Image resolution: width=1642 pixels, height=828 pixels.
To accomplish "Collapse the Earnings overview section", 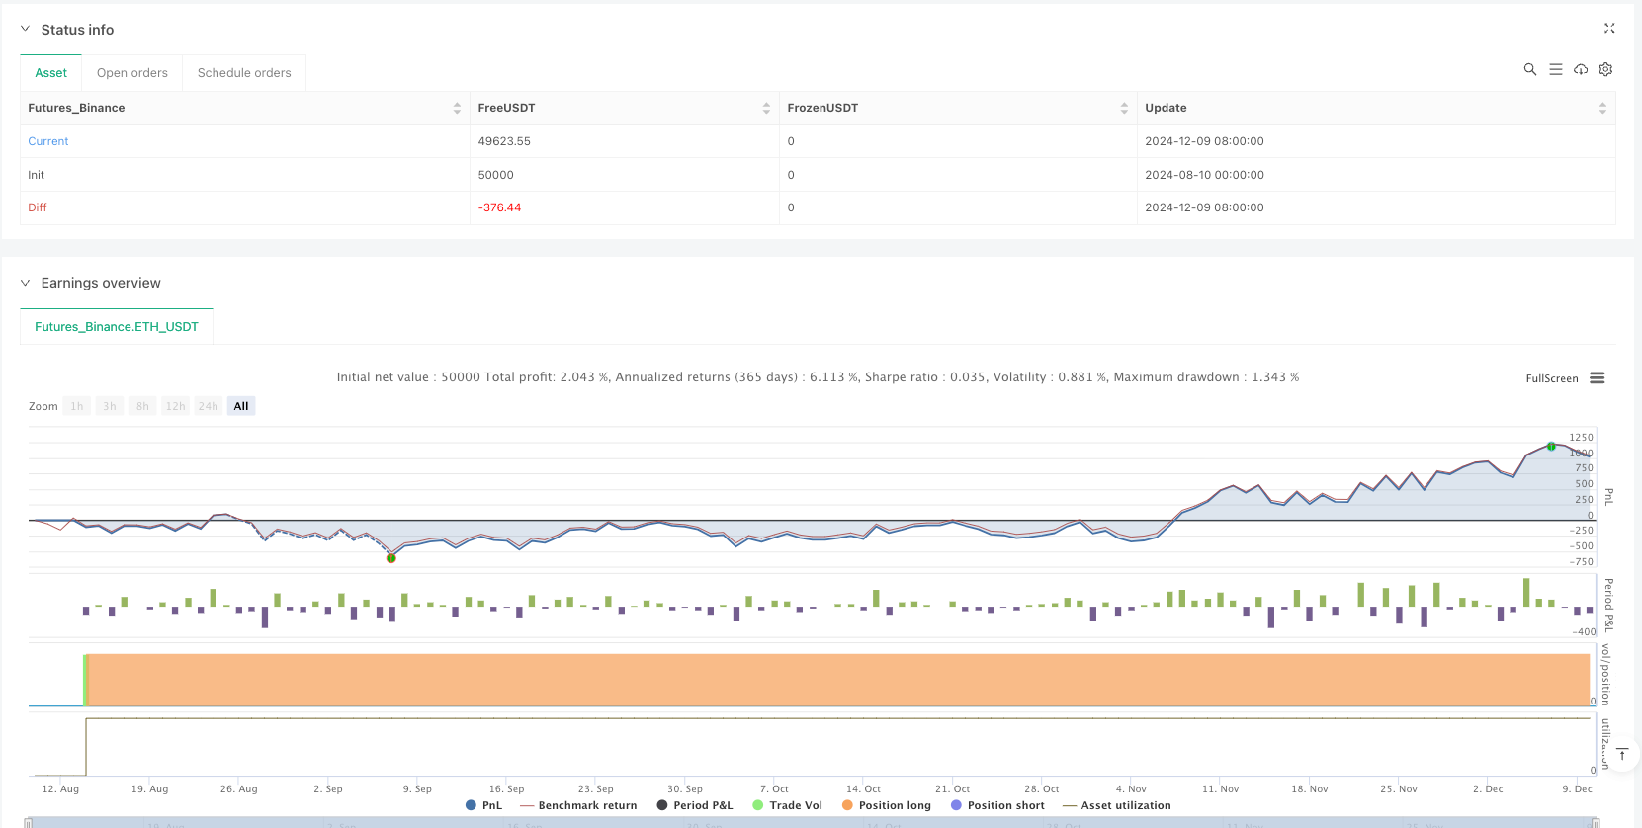I will point(26,283).
